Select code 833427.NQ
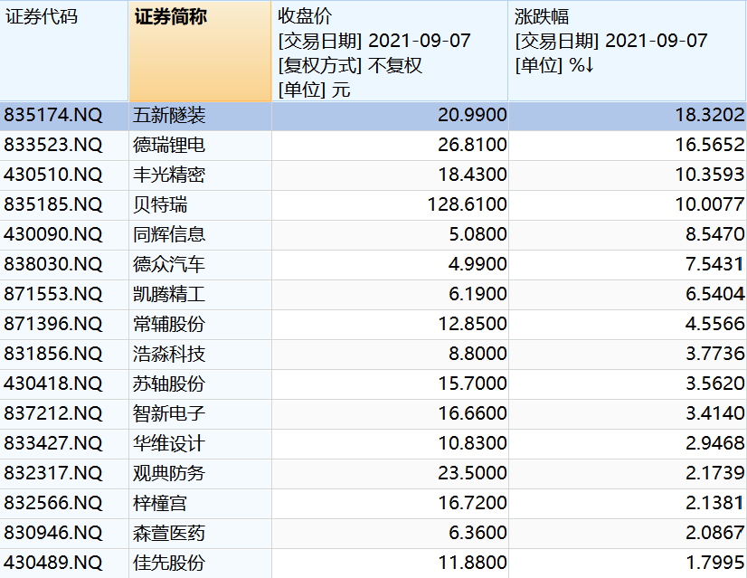This screenshot has height=578, width=747. coord(52,443)
